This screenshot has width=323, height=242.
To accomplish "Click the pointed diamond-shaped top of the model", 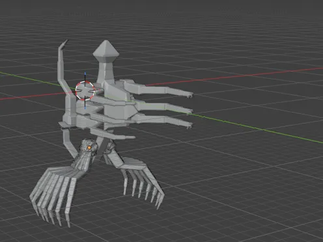I will (106, 51).
